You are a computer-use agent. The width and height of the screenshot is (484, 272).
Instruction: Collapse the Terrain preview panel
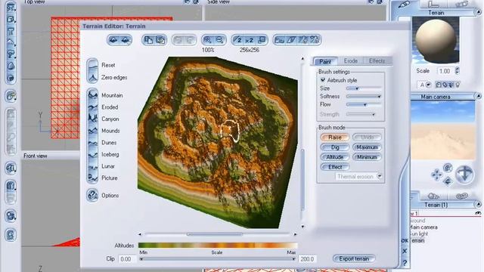(x=478, y=13)
